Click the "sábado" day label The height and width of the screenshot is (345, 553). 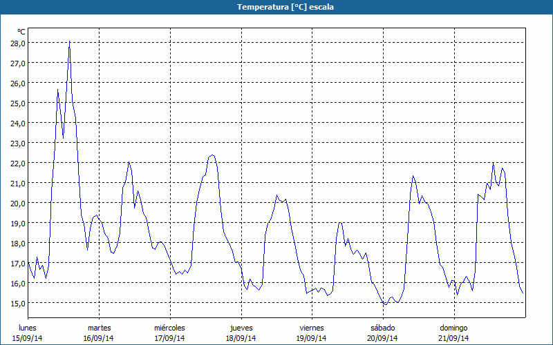tap(382, 328)
